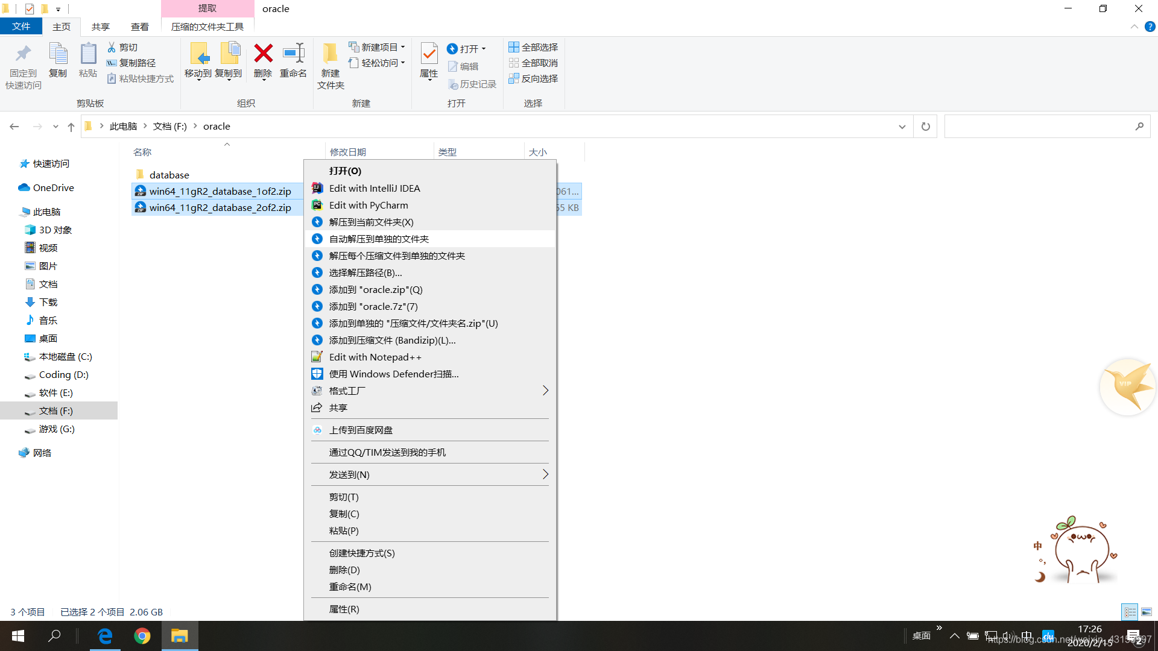This screenshot has height=651, width=1158.
Task: Switch to details view toggle
Action: [1130, 612]
